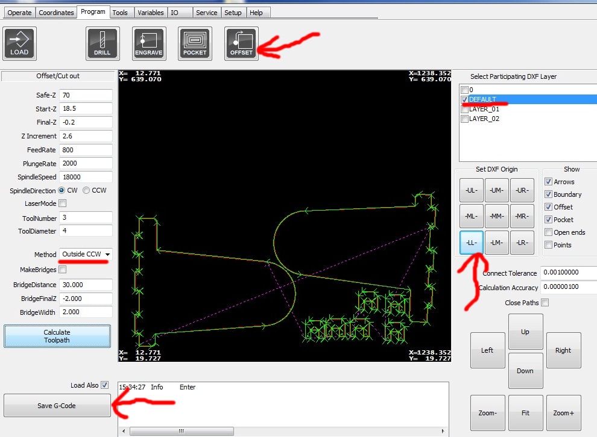Click the LOAD file icon
This screenshot has height=437, width=597.
(19, 43)
